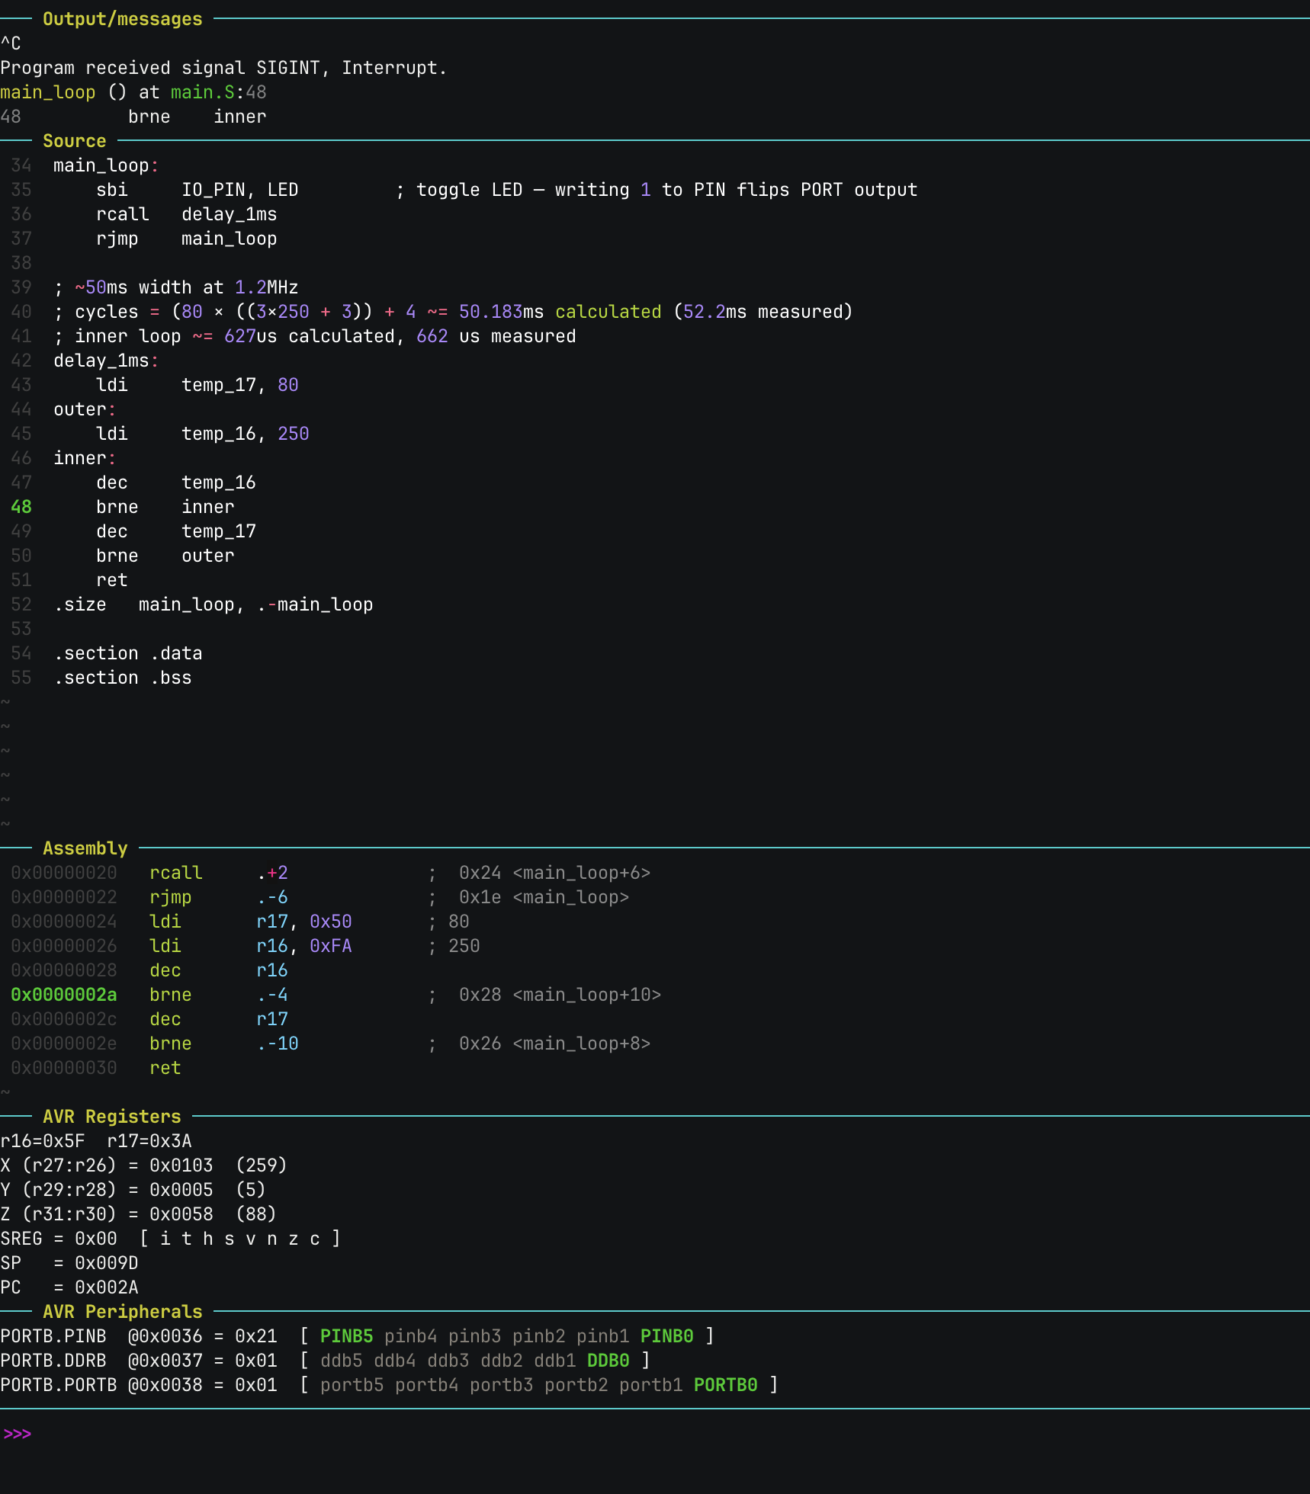This screenshot has height=1494, width=1310.
Task: Click the 'Source' section header
Action: tap(75, 141)
